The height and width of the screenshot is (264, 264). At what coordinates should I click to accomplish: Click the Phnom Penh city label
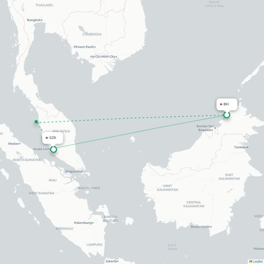point(84,47)
